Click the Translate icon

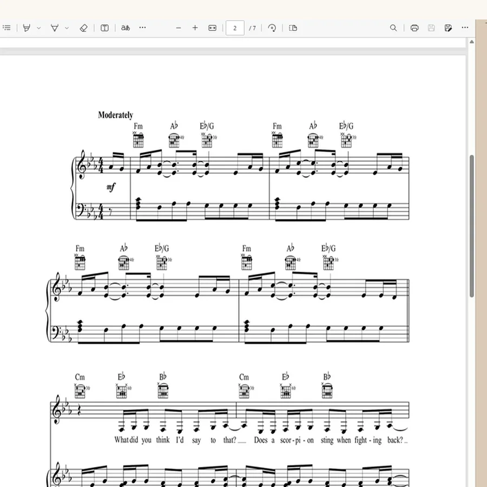tap(126, 28)
